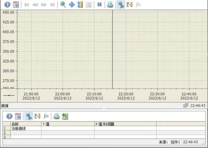Go to next data record

44,5
